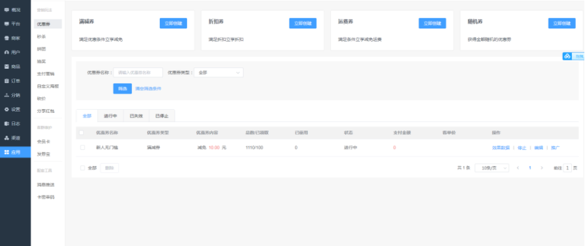This screenshot has height=246, width=585.
Task: Click the 优惠券内容 column header
Action: point(207,132)
